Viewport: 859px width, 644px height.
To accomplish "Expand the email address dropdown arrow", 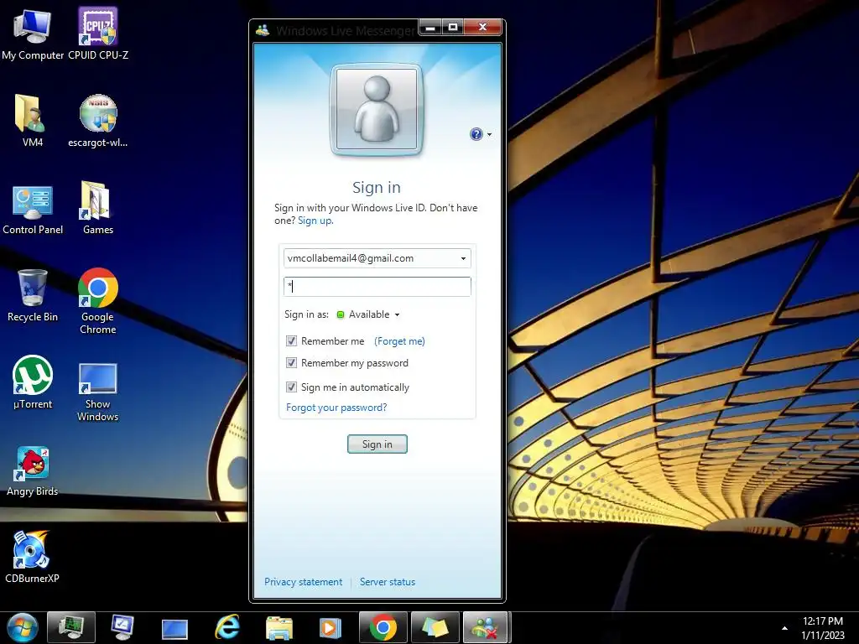I will [x=463, y=258].
